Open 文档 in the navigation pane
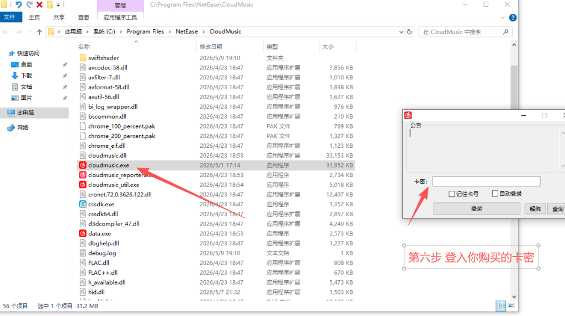 26,87
